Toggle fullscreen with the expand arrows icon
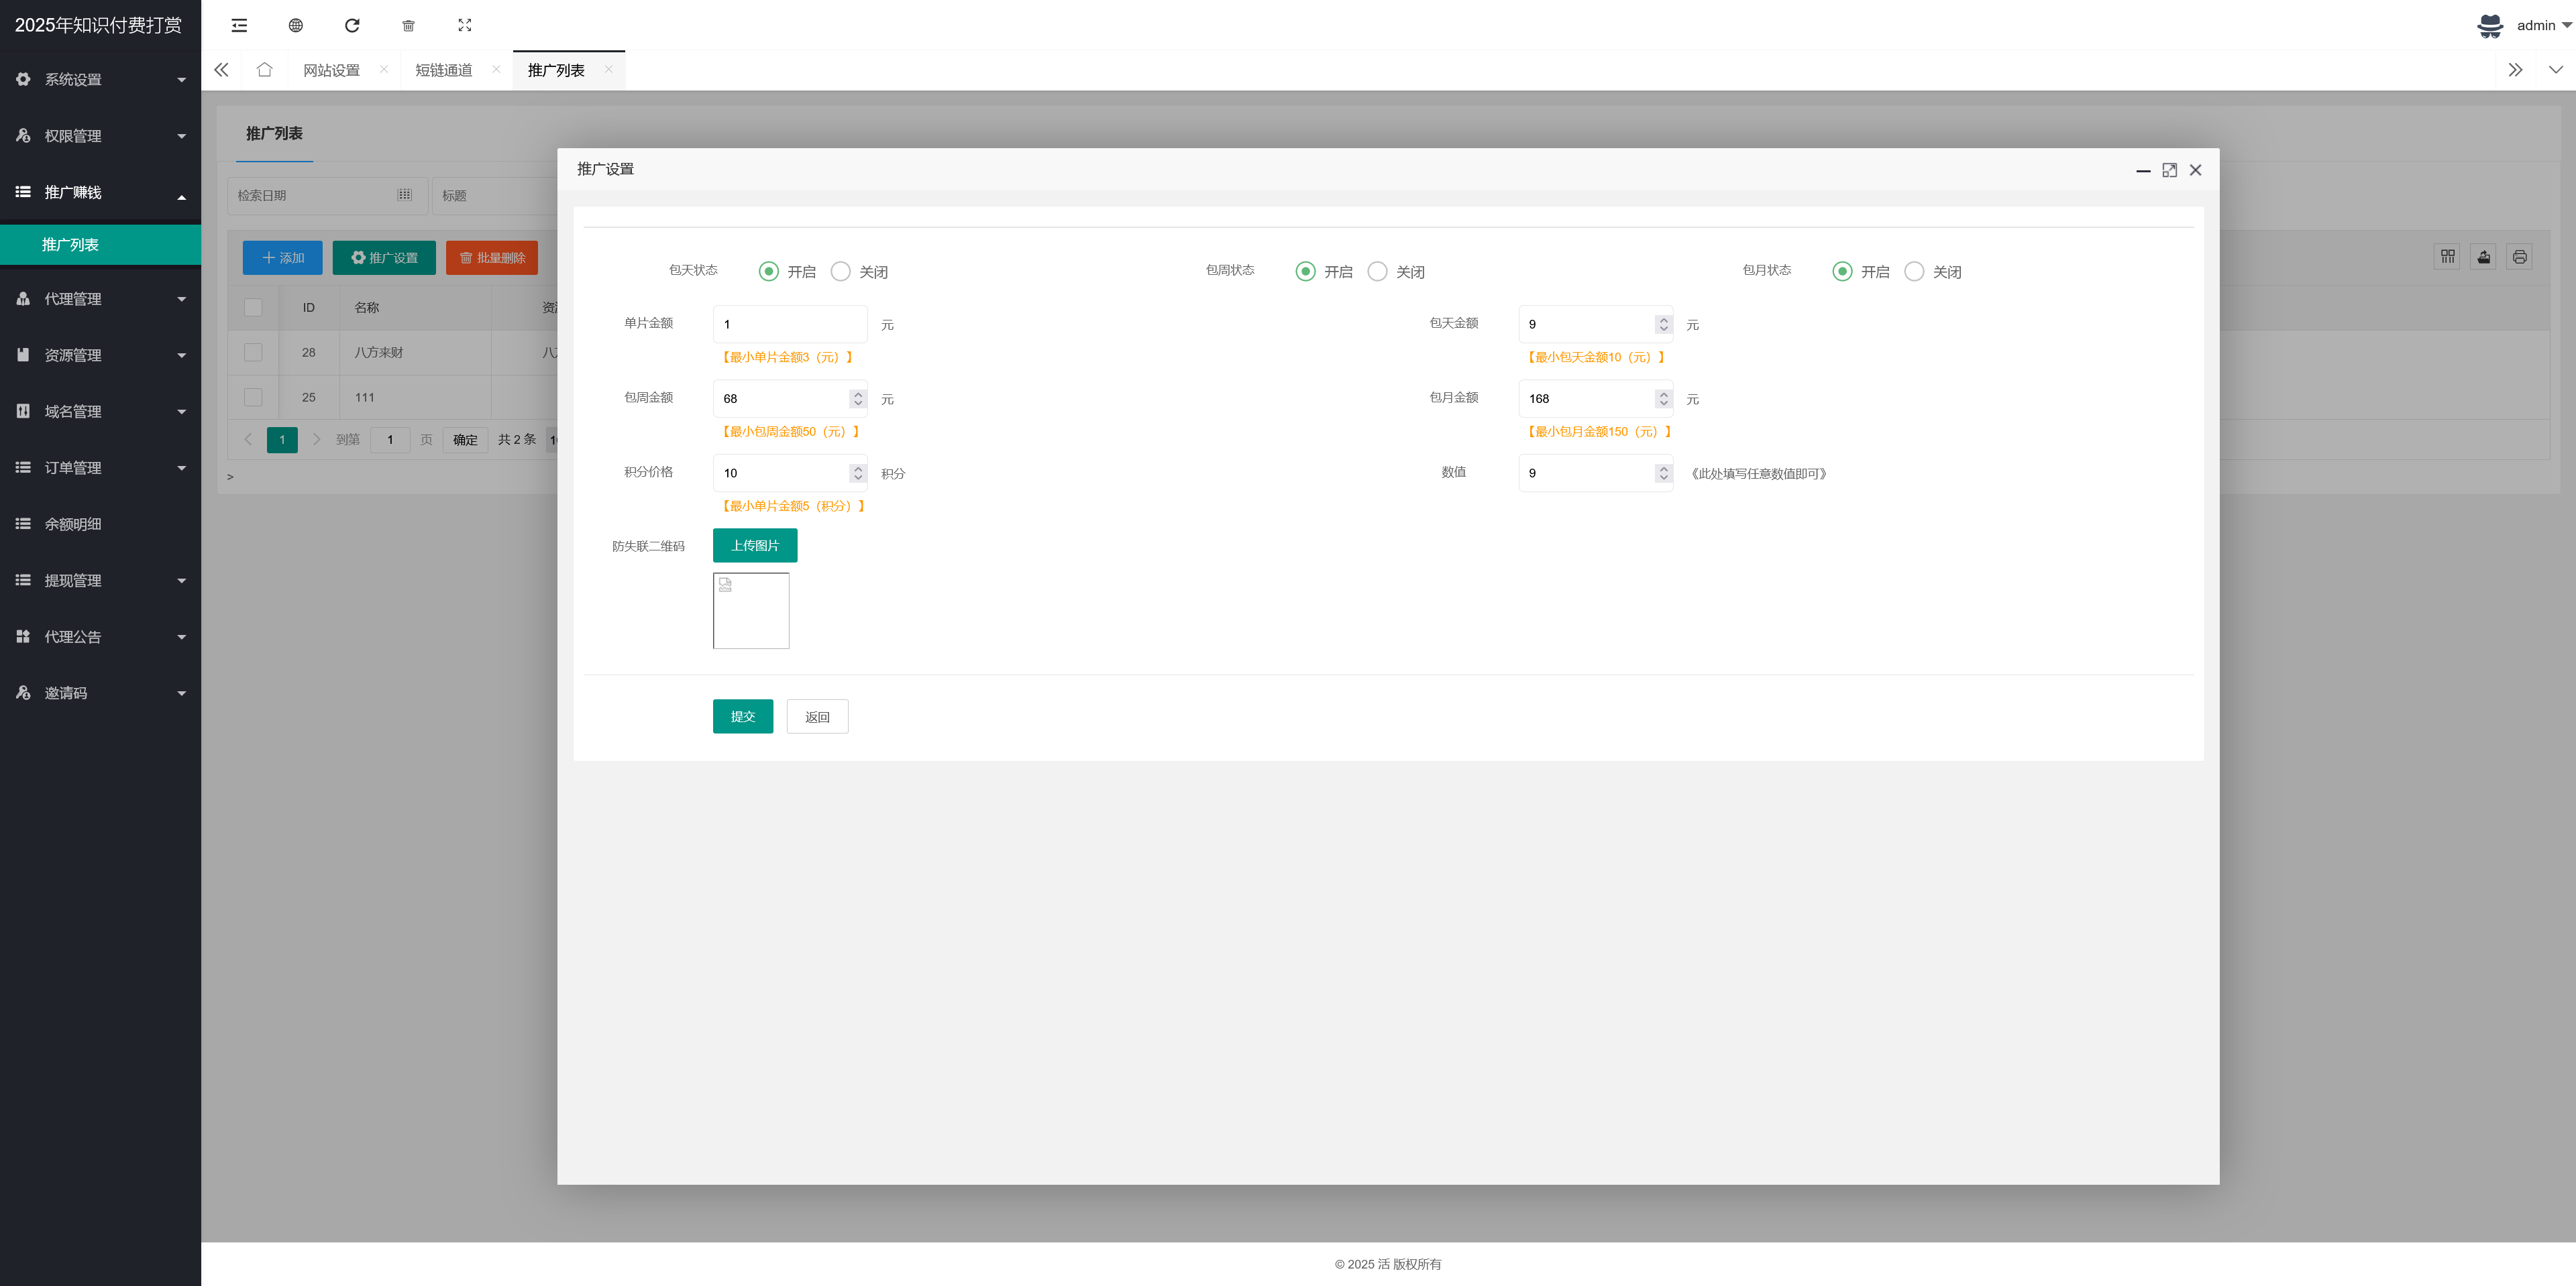Screen dimensions: 2576x1286 click(464, 25)
